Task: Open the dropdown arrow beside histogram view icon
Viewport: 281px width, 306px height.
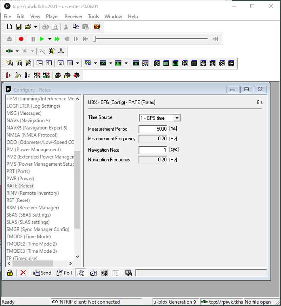Action: point(126,63)
